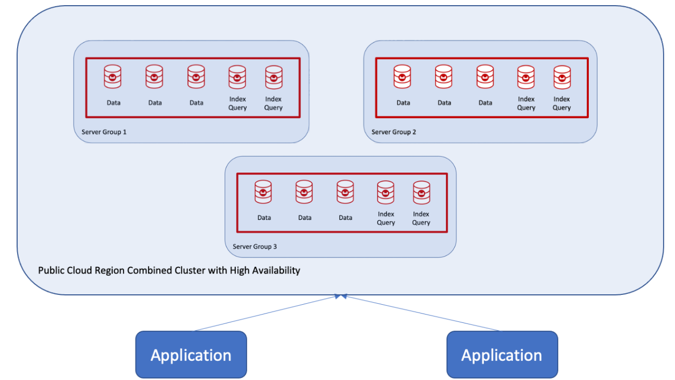Click the middle "Data" label in Server Group 3
The image size is (675, 380).
click(x=305, y=218)
